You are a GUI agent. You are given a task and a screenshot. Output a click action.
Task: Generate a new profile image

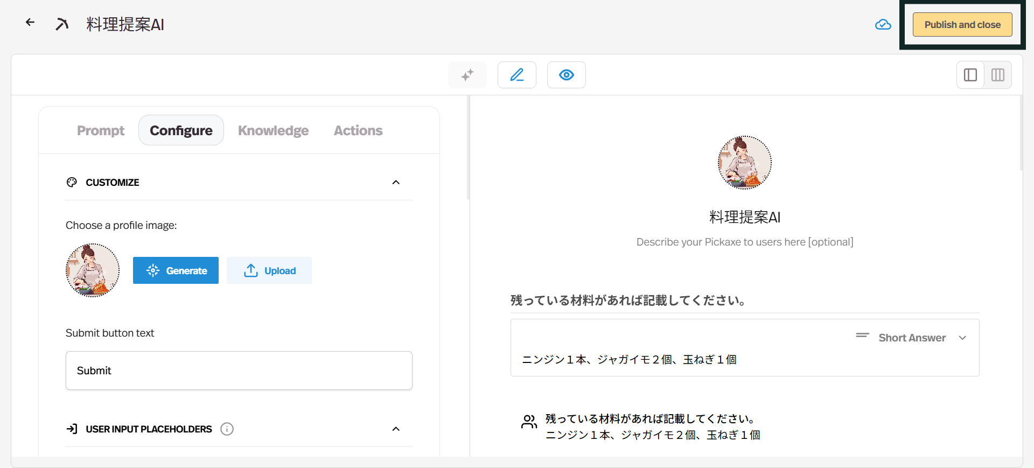click(x=176, y=270)
